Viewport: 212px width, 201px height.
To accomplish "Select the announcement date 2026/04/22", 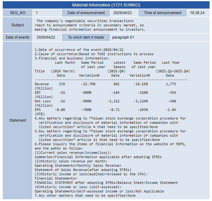I will tap(122, 13).
